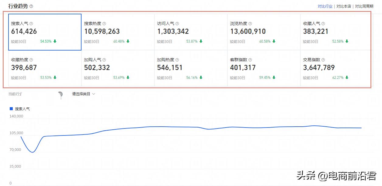Click down arrow next to 60.58%
The width and height of the screenshot is (382, 186).
click(274, 41)
